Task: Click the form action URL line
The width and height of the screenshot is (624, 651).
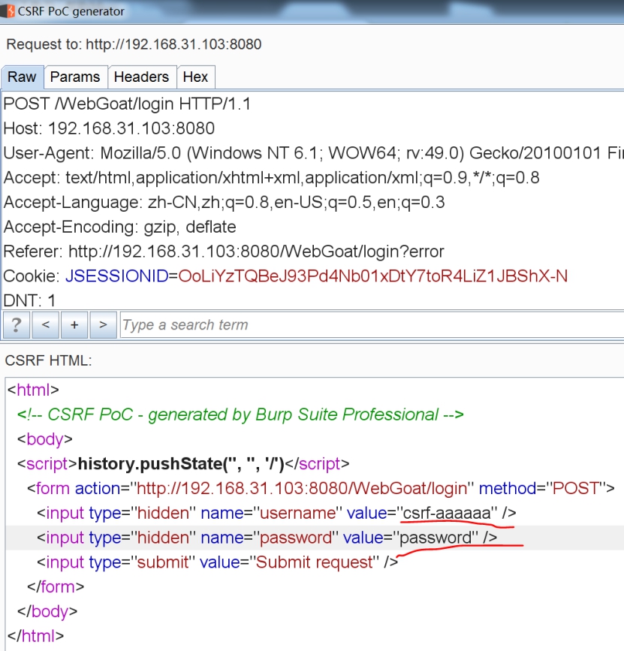Action: (x=321, y=488)
